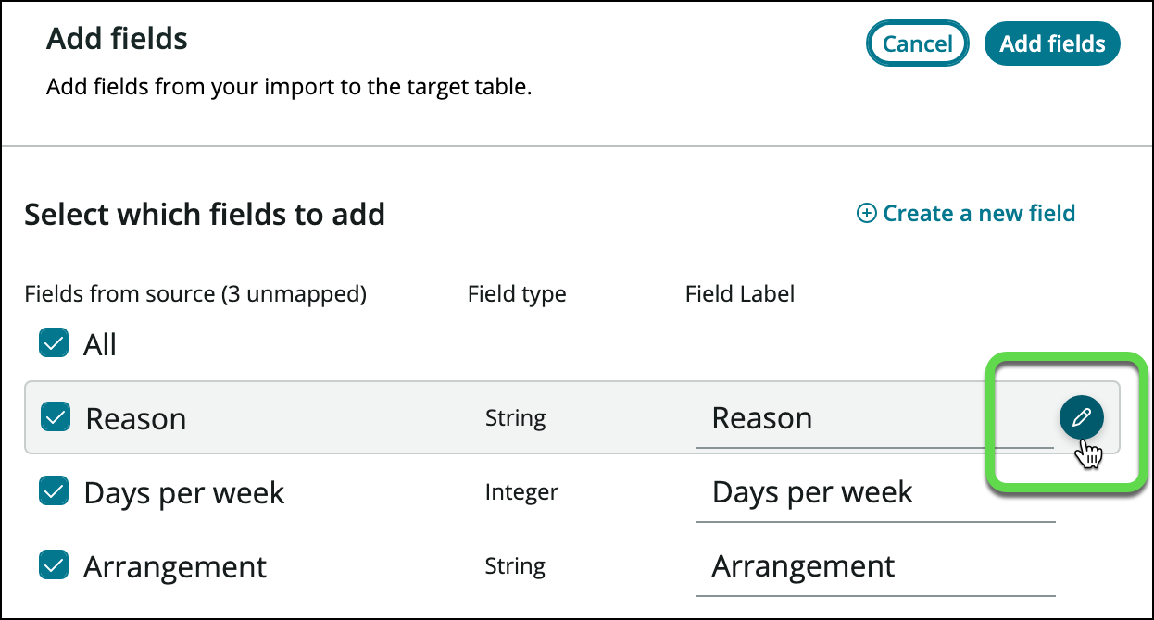Viewport: 1154px width, 620px height.
Task: Click the String type in the Reason row
Action: coord(515,418)
